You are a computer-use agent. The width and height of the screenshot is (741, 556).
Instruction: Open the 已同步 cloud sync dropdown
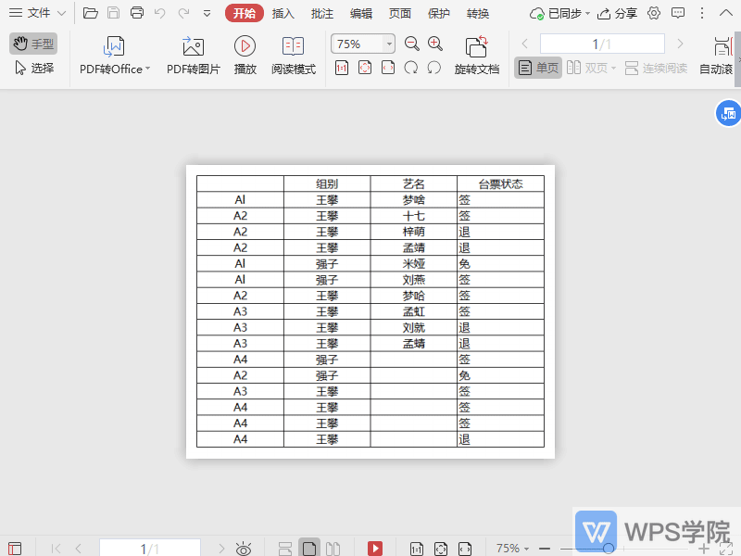pos(560,14)
